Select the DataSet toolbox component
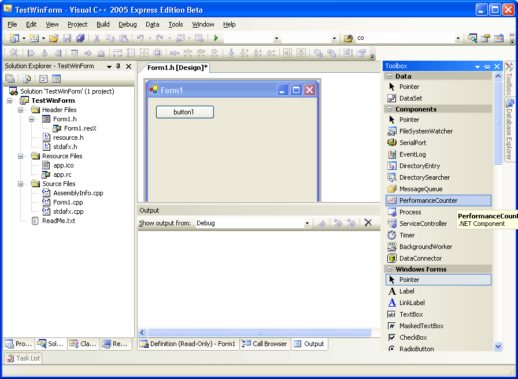 pos(438,98)
